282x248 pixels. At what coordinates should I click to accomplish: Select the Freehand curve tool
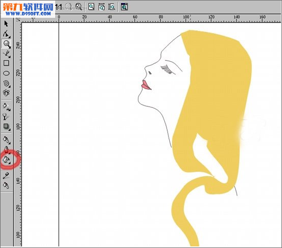pos(7,54)
